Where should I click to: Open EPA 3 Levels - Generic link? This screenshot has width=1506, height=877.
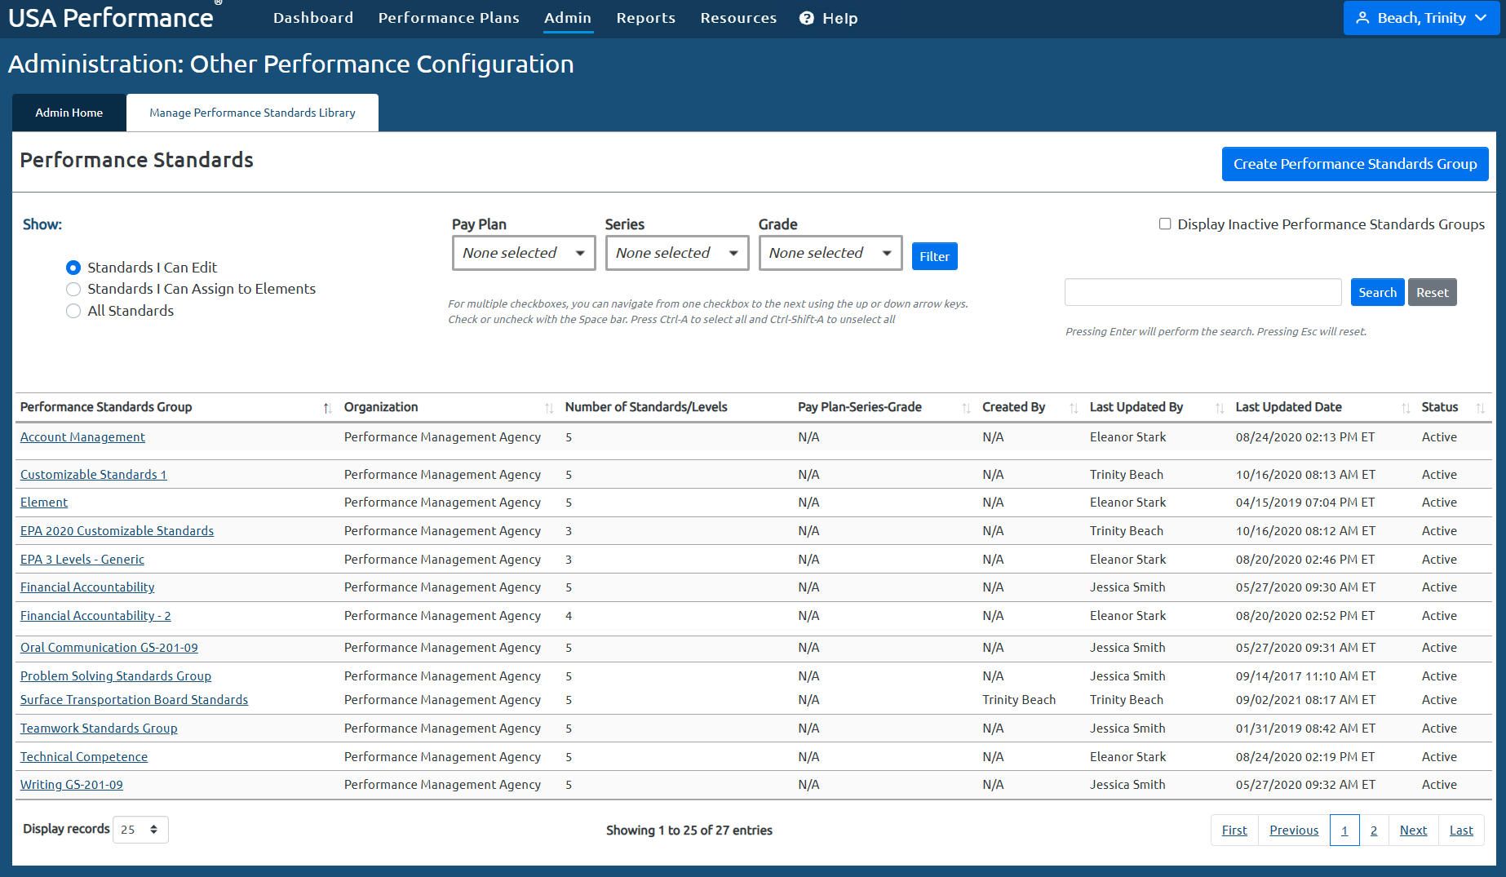point(82,560)
